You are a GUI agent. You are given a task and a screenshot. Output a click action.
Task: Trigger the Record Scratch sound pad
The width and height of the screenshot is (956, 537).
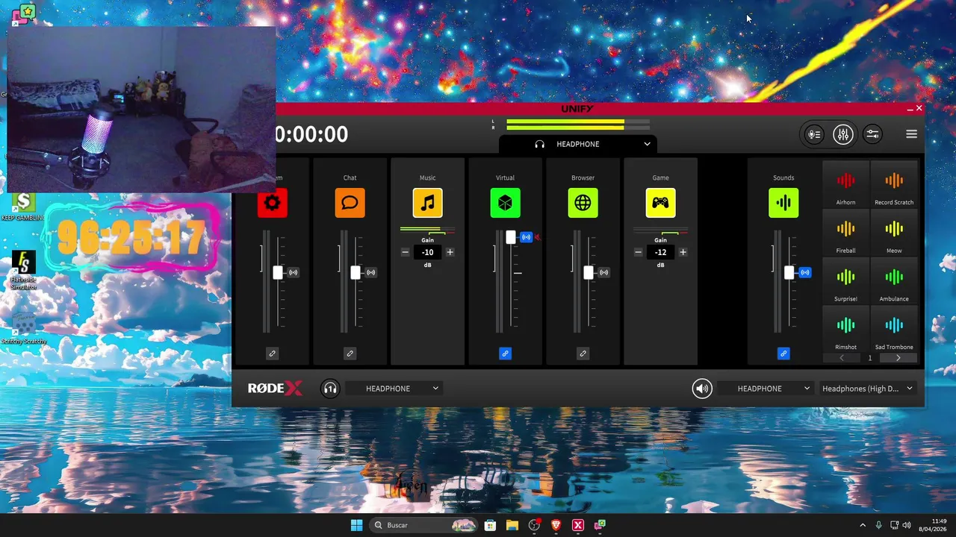tap(894, 185)
